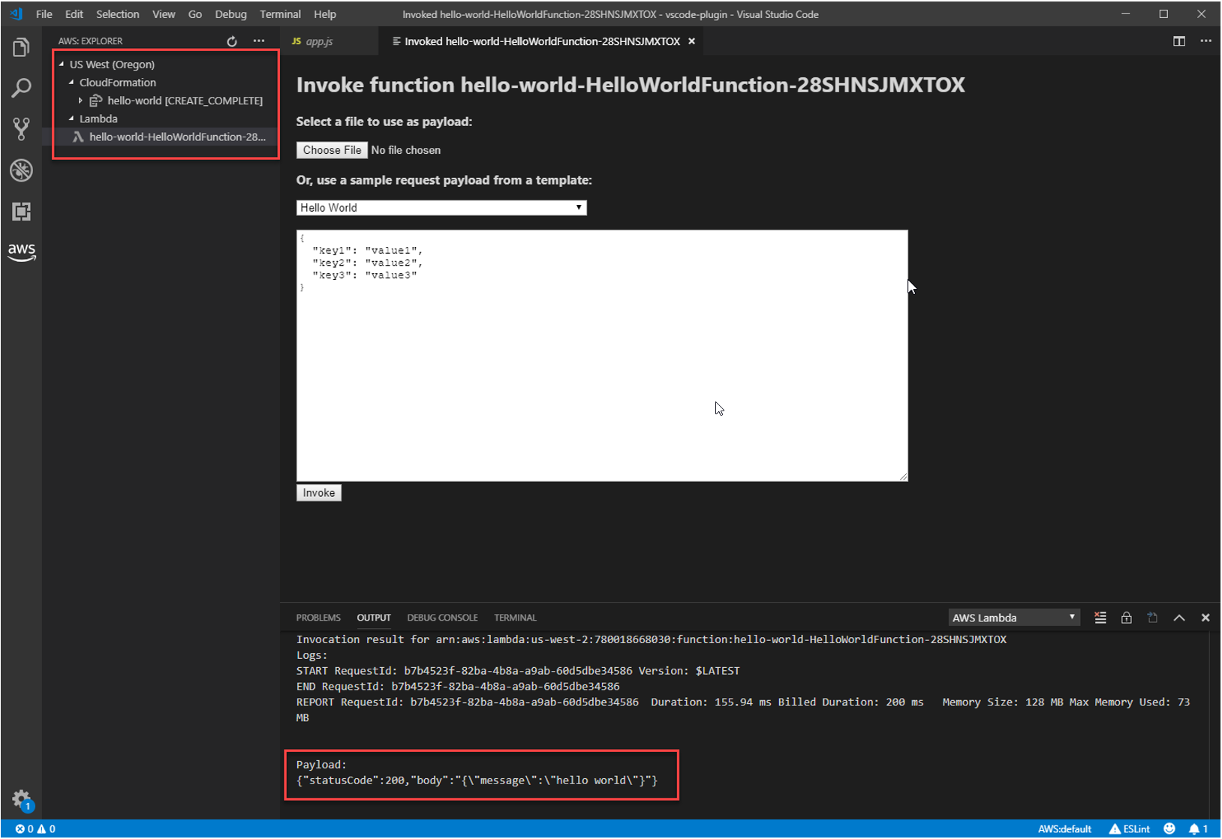Image resolution: width=1222 pixels, height=839 pixels.
Task: Expand the hello-world [CREATE_COMPLETE] stack
Action: click(x=80, y=101)
